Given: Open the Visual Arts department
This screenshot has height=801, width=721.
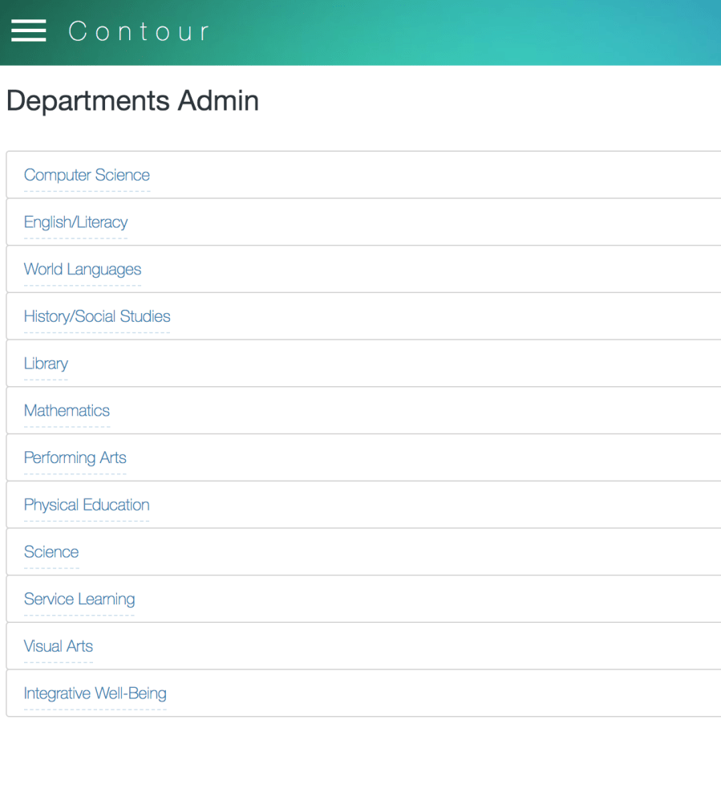Looking at the screenshot, I should coord(59,646).
